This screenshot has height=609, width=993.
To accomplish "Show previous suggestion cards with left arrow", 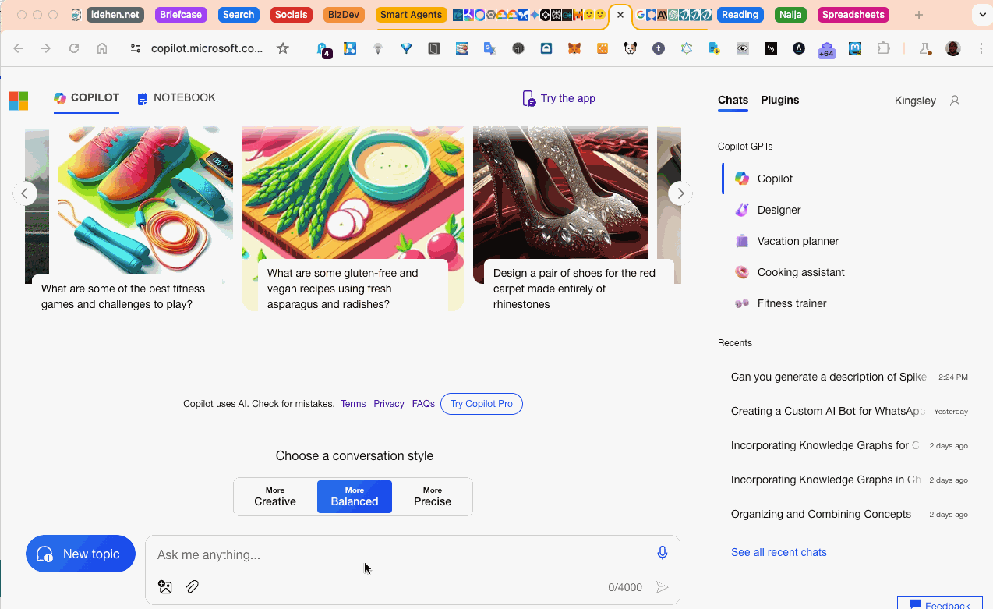I will pos(25,193).
